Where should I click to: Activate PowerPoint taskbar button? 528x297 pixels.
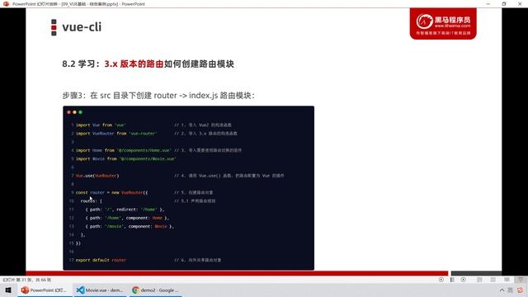(44, 290)
